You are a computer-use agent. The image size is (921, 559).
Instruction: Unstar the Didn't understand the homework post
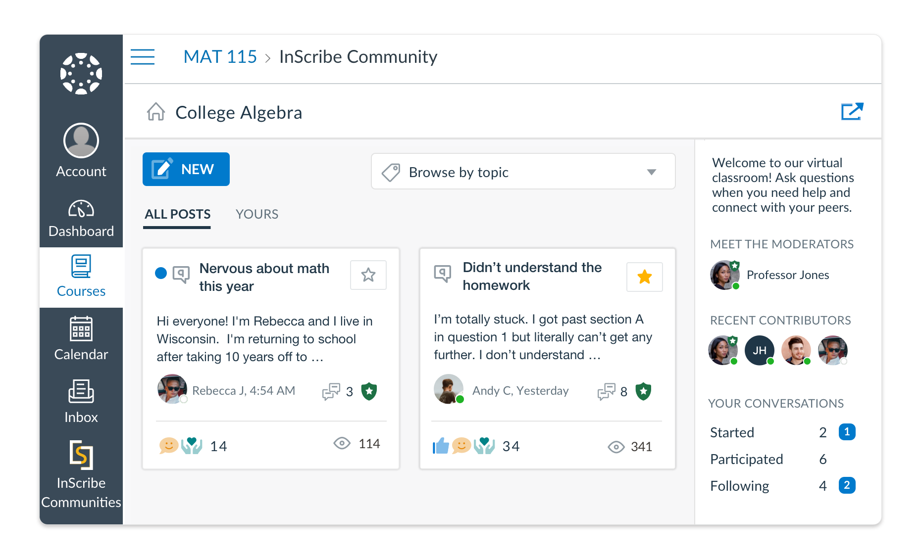645,277
